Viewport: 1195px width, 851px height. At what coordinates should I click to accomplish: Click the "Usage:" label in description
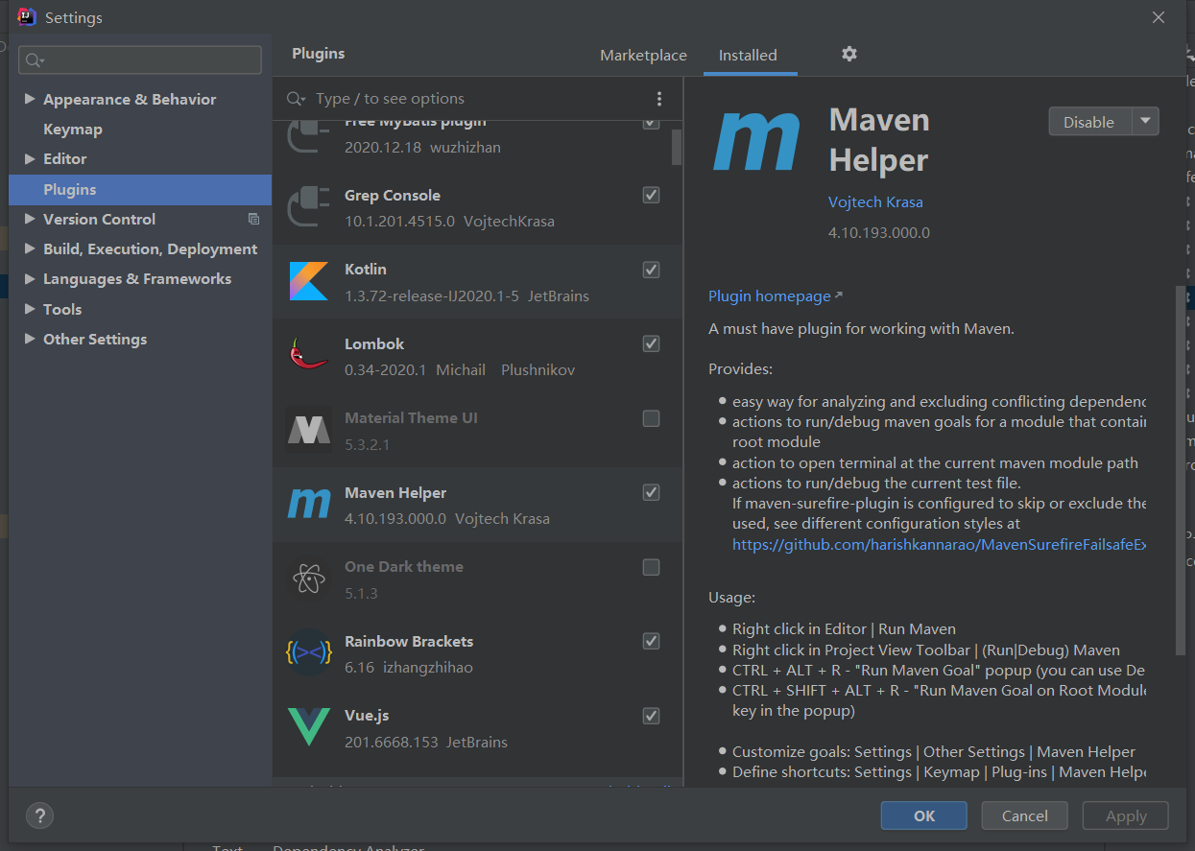pyautogui.click(x=731, y=597)
